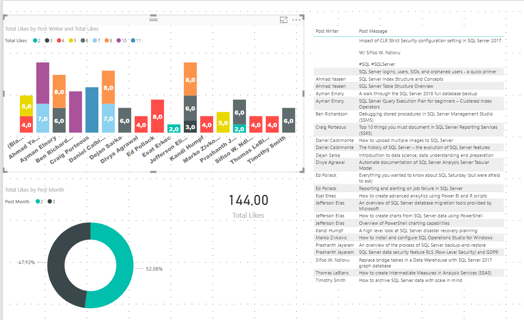The width and height of the screenshot is (524, 320).
Task: Click Jefferson Elias's orange 8,0 segment
Action: tap(190, 79)
